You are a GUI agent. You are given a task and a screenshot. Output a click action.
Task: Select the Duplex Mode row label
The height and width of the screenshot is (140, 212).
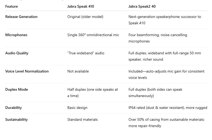click(x=17, y=89)
